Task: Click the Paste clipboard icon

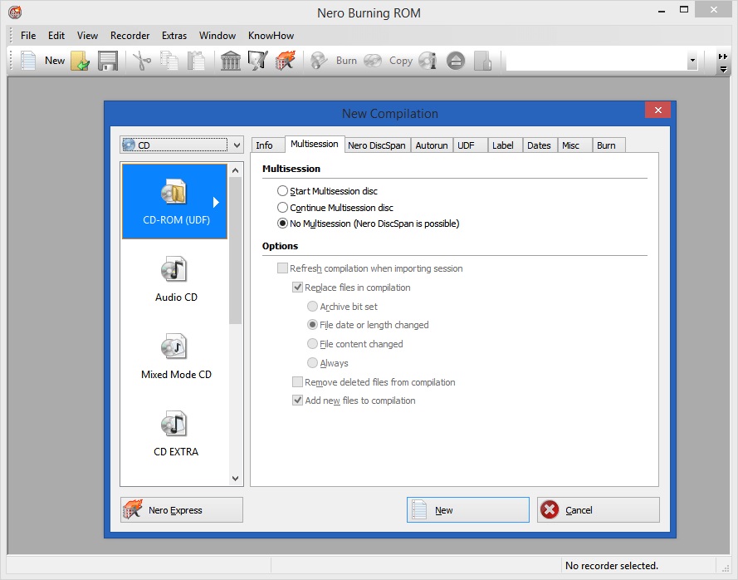Action: (x=196, y=61)
